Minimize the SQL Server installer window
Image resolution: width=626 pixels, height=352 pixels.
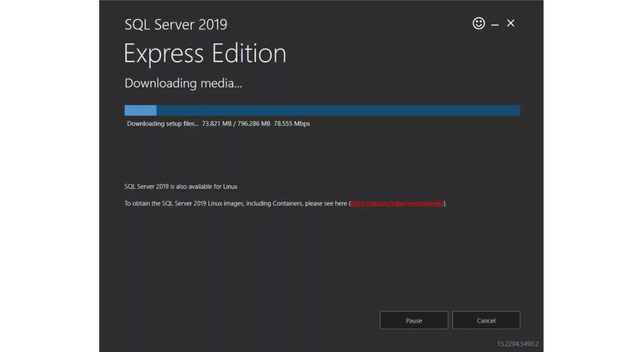495,24
